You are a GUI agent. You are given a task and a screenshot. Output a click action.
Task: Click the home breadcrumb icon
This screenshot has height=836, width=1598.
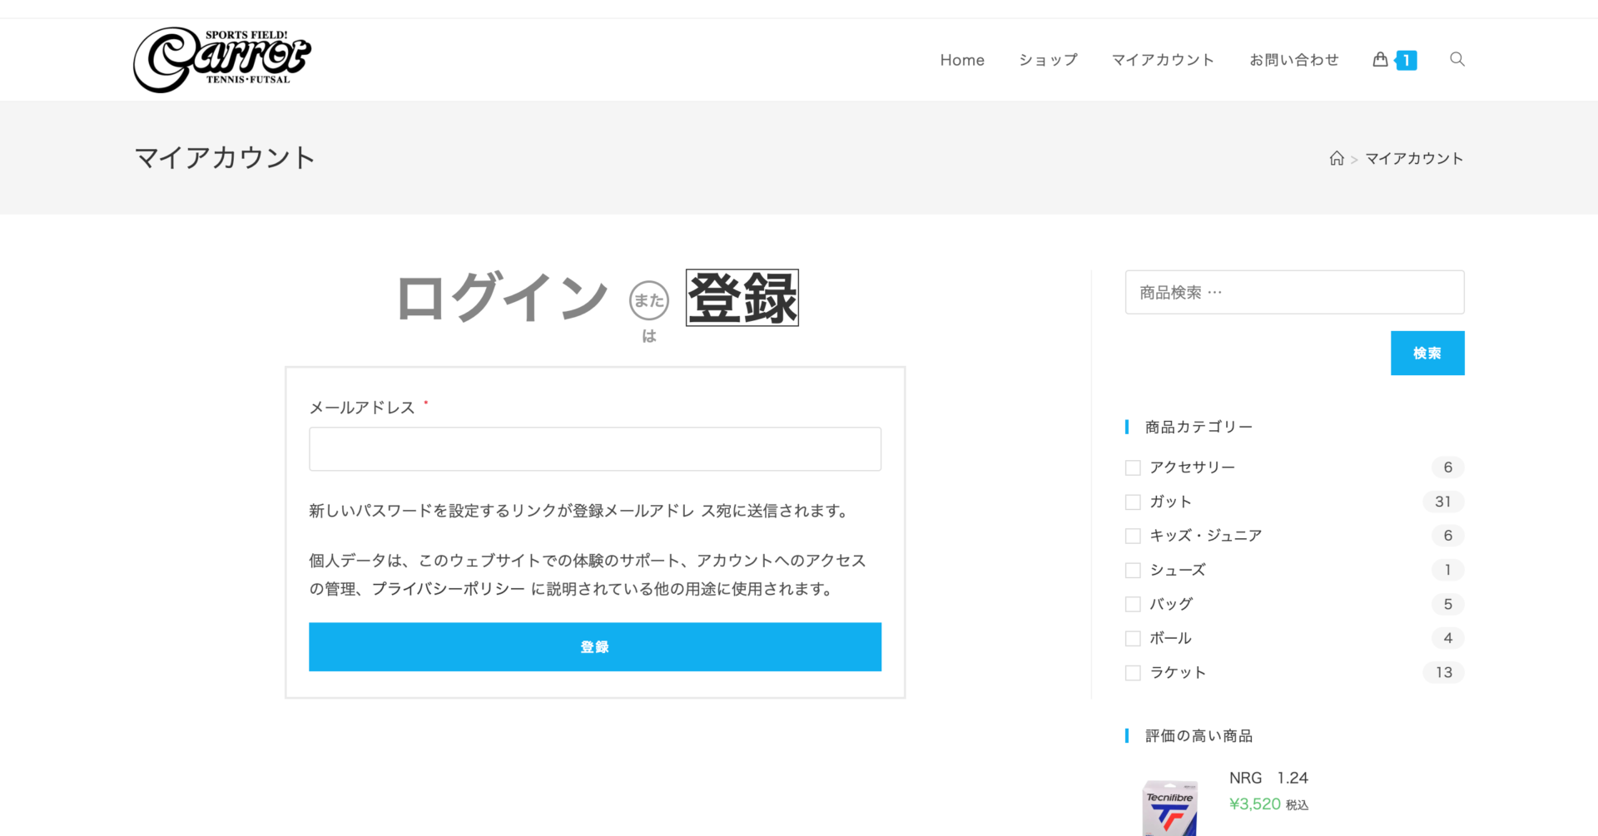coord(1337,158)
